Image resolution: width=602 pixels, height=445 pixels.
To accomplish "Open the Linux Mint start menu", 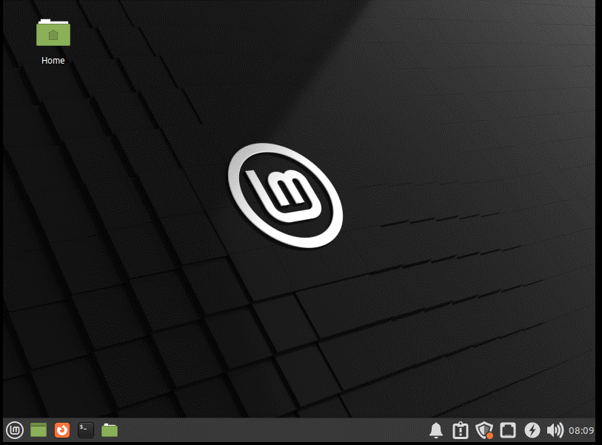I will point(15,430).
